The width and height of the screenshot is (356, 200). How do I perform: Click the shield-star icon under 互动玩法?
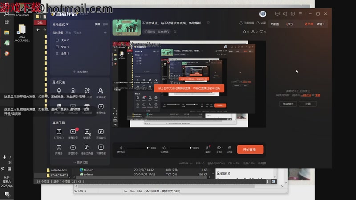click(73, 91)
